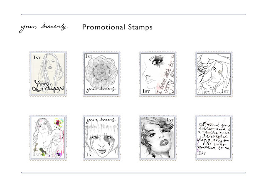Screen dimensions: 266x188
Task: Select the girl with fringe 'yours sincerely' stamp
Action: coord(101,138)
